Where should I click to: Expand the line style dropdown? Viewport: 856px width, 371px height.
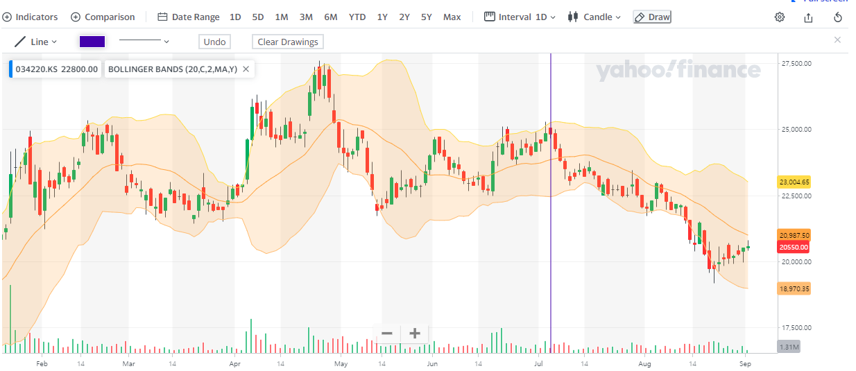144,42
